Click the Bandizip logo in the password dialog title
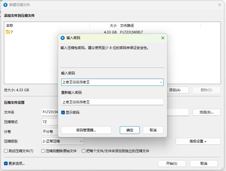Screen dimensions: 226x171 click(63, 38)
